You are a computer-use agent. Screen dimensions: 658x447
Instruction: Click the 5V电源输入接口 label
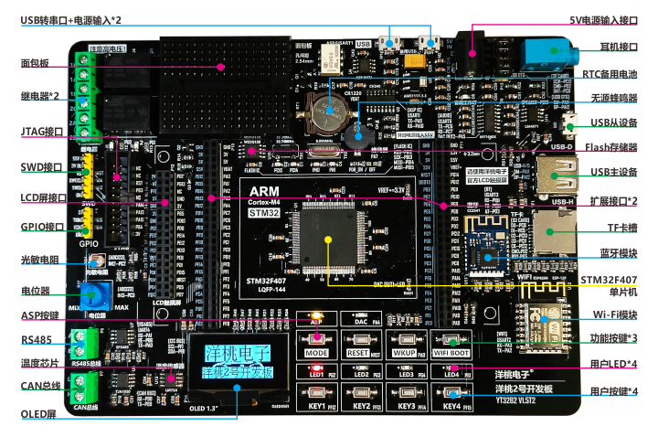point(603,20)
